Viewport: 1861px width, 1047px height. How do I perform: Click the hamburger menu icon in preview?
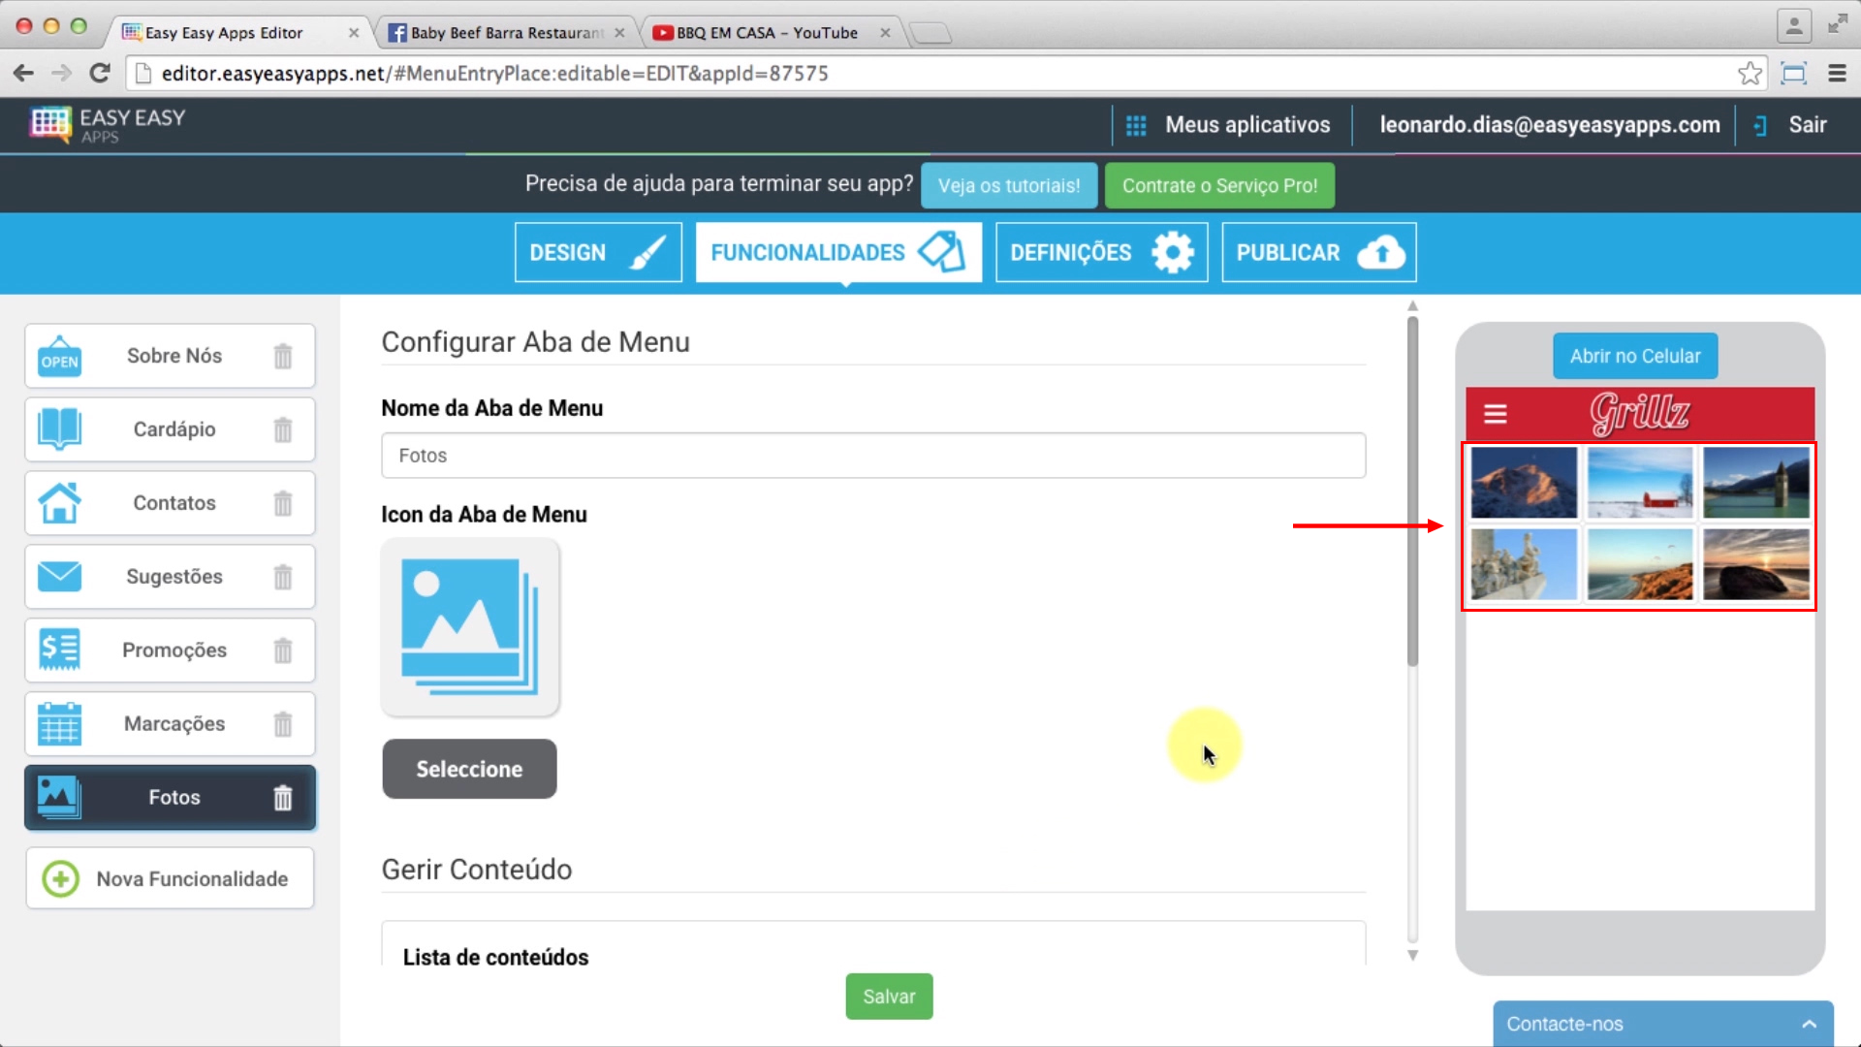tap(1495, 413)
